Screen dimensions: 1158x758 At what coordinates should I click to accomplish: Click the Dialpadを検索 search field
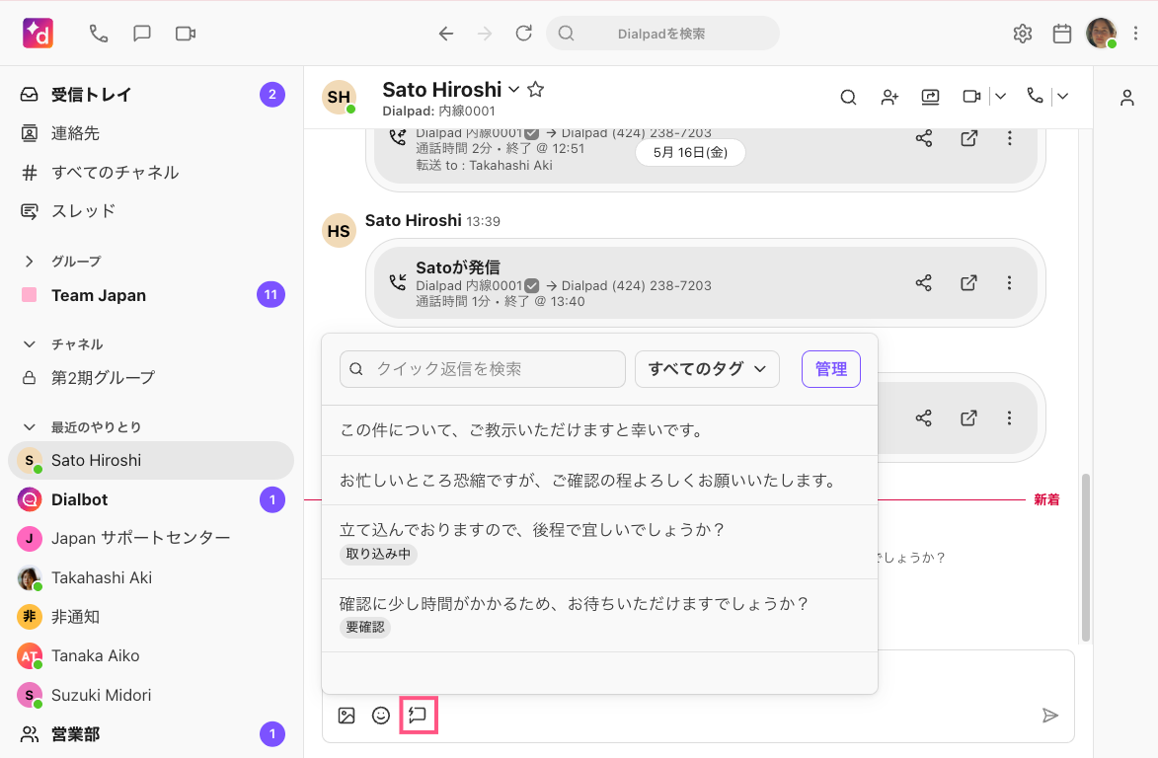point(662,34)
